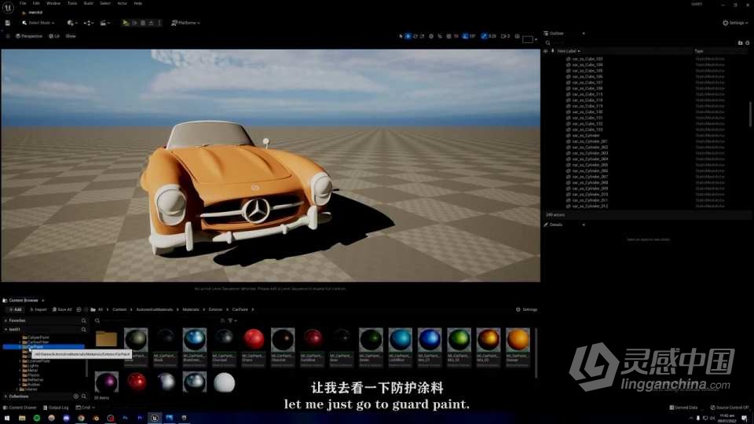
Task: Save the current level with toolbar save icon
Action: click(x=8, y=23)
